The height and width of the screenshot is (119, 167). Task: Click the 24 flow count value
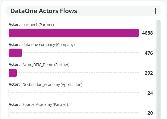click(150, 93)
